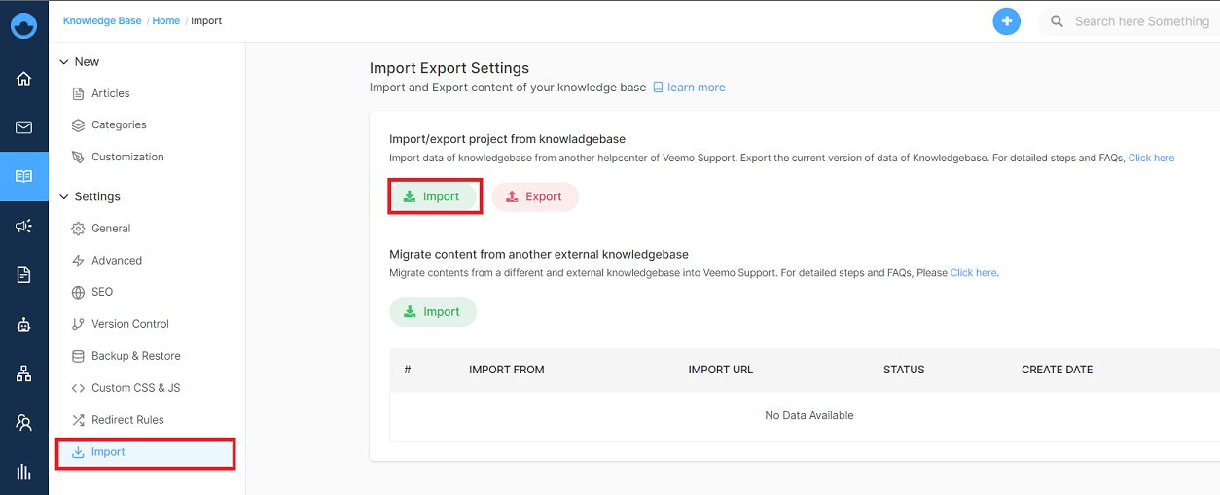Image resolution: width=1220 pixels, height=495 pixels.
Task: Click the blue plus add button
Action: pyautogui.click(x=1007, y=20)
